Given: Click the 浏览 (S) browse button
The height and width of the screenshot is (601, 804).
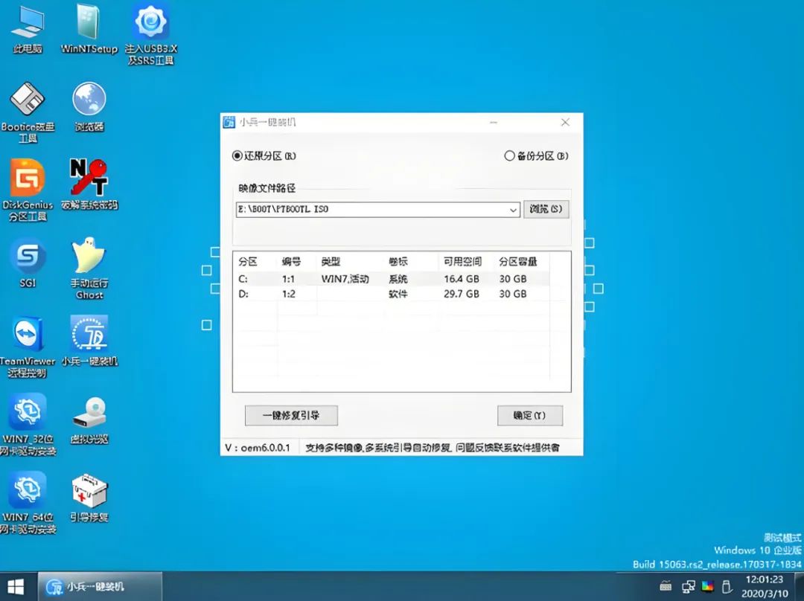Looking at the screenshot, I should [x=546, y=209].
